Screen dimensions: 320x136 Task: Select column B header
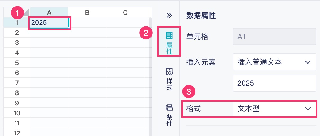point(87,12)
